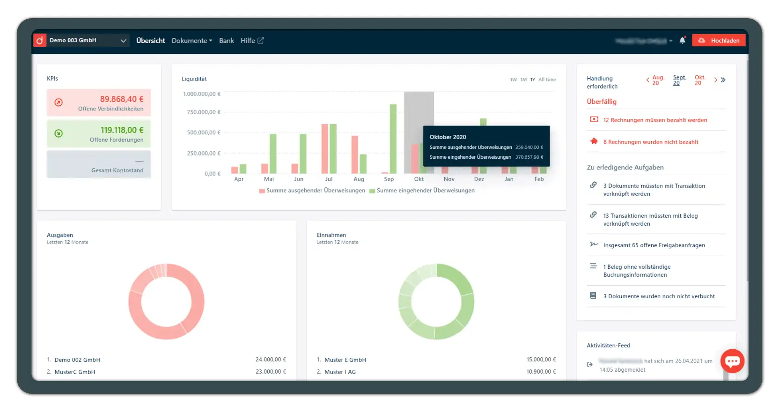Select Okt. 20 month link

click(700, 80)
